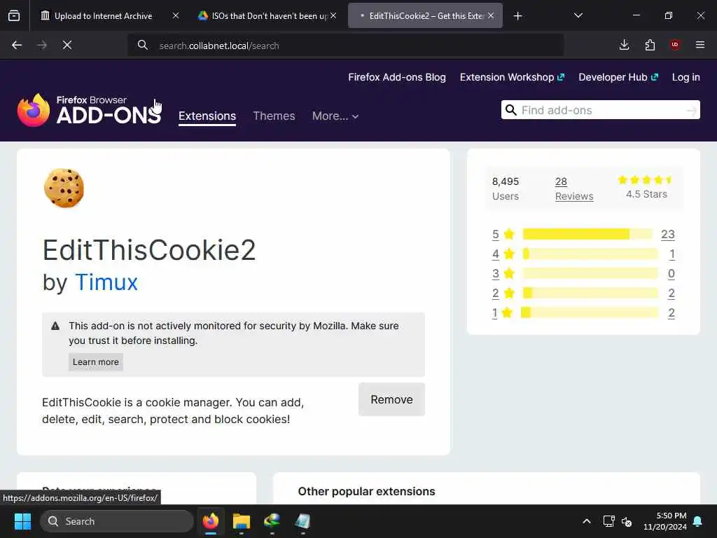Image resolution: width=717 pixels, height=538 pixels.
Task: Click the security warning triangle icon
Action: (55, 326)
